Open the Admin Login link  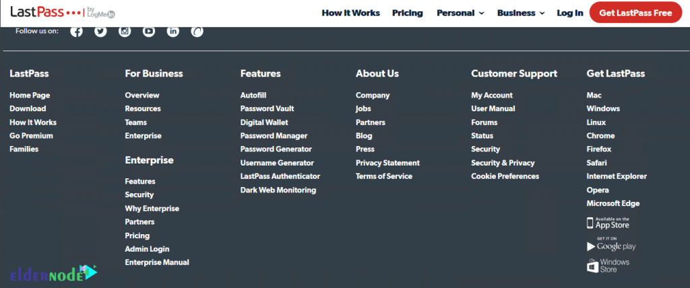(147, 249)
